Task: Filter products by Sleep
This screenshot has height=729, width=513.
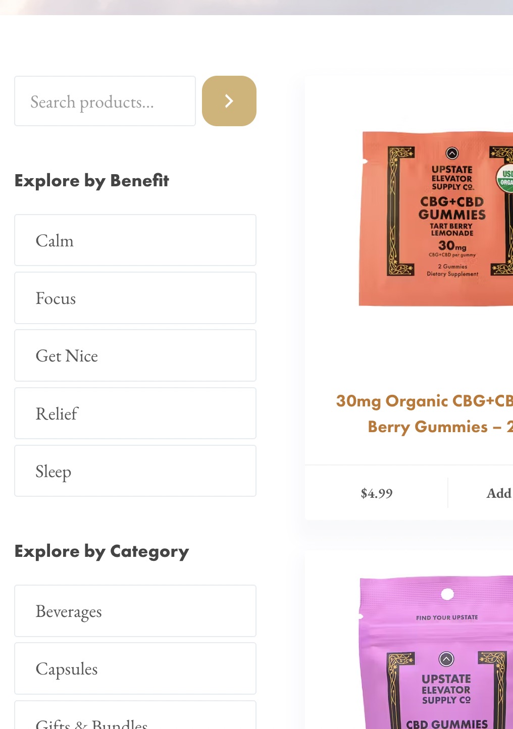Action: (135, 471)
